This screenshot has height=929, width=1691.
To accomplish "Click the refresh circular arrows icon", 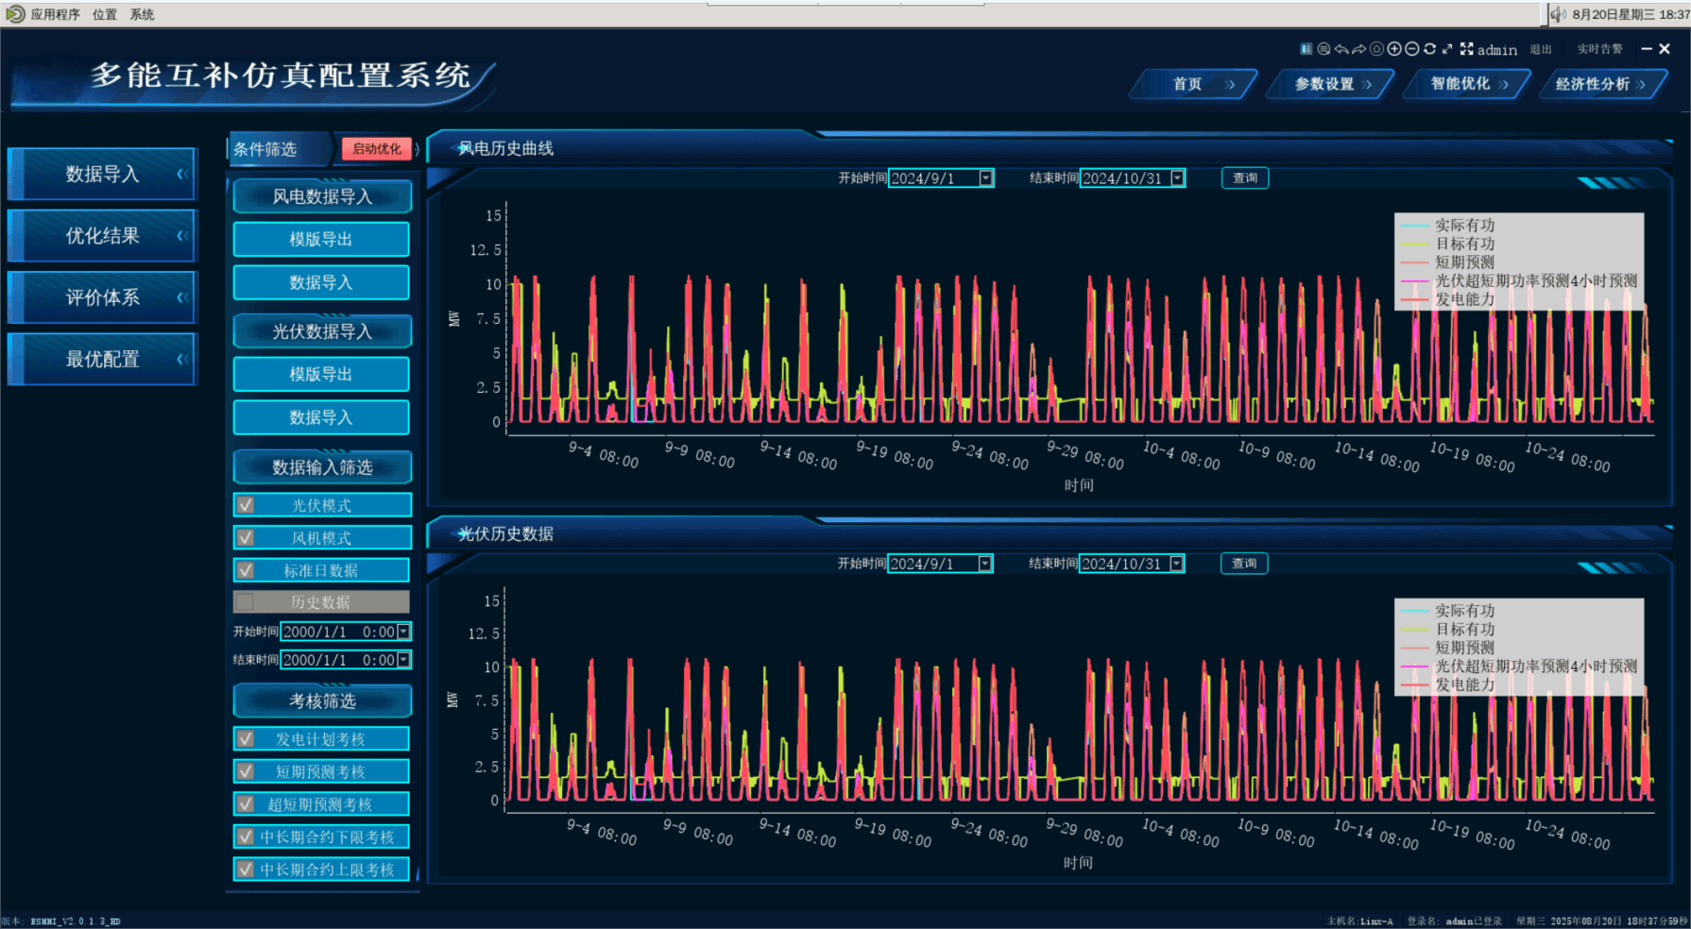I will pos(1429,49).
